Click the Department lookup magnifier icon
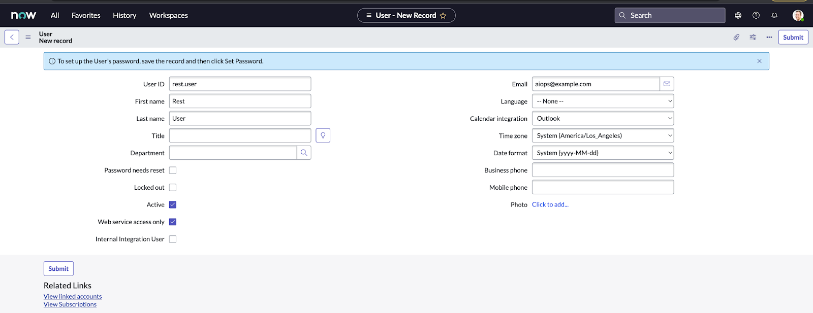813x313 pixels. 304,153
